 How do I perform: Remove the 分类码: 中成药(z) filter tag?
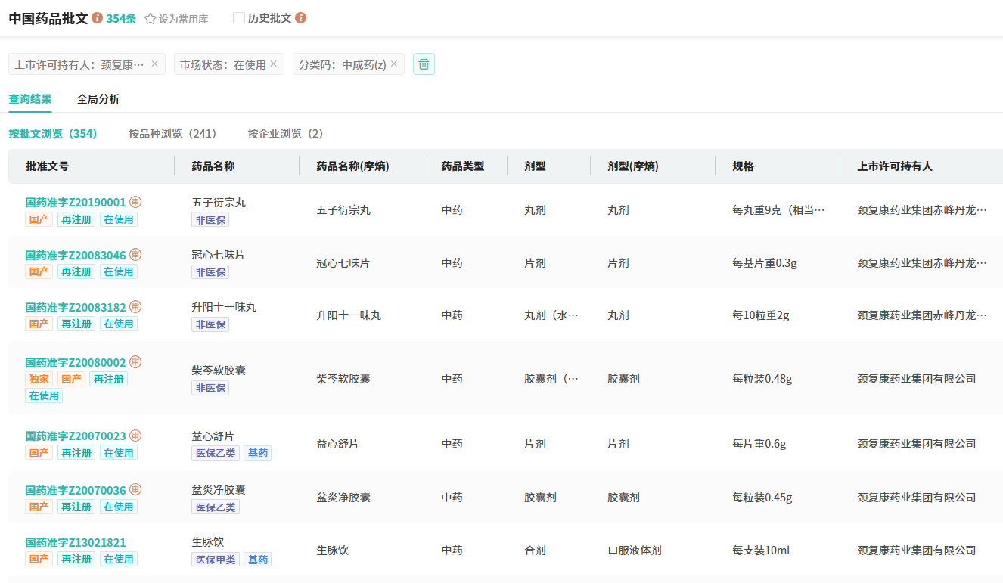coord(394,64)
